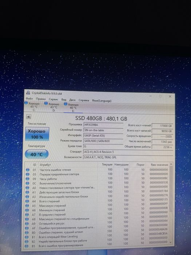Select the row text Максимум стираний по спецификации
This screenshot has height=255, width=191.
[64, 219]
